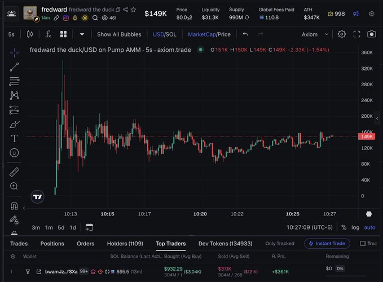
Task: Toggle log scale mode
Action: pos(355,227)
